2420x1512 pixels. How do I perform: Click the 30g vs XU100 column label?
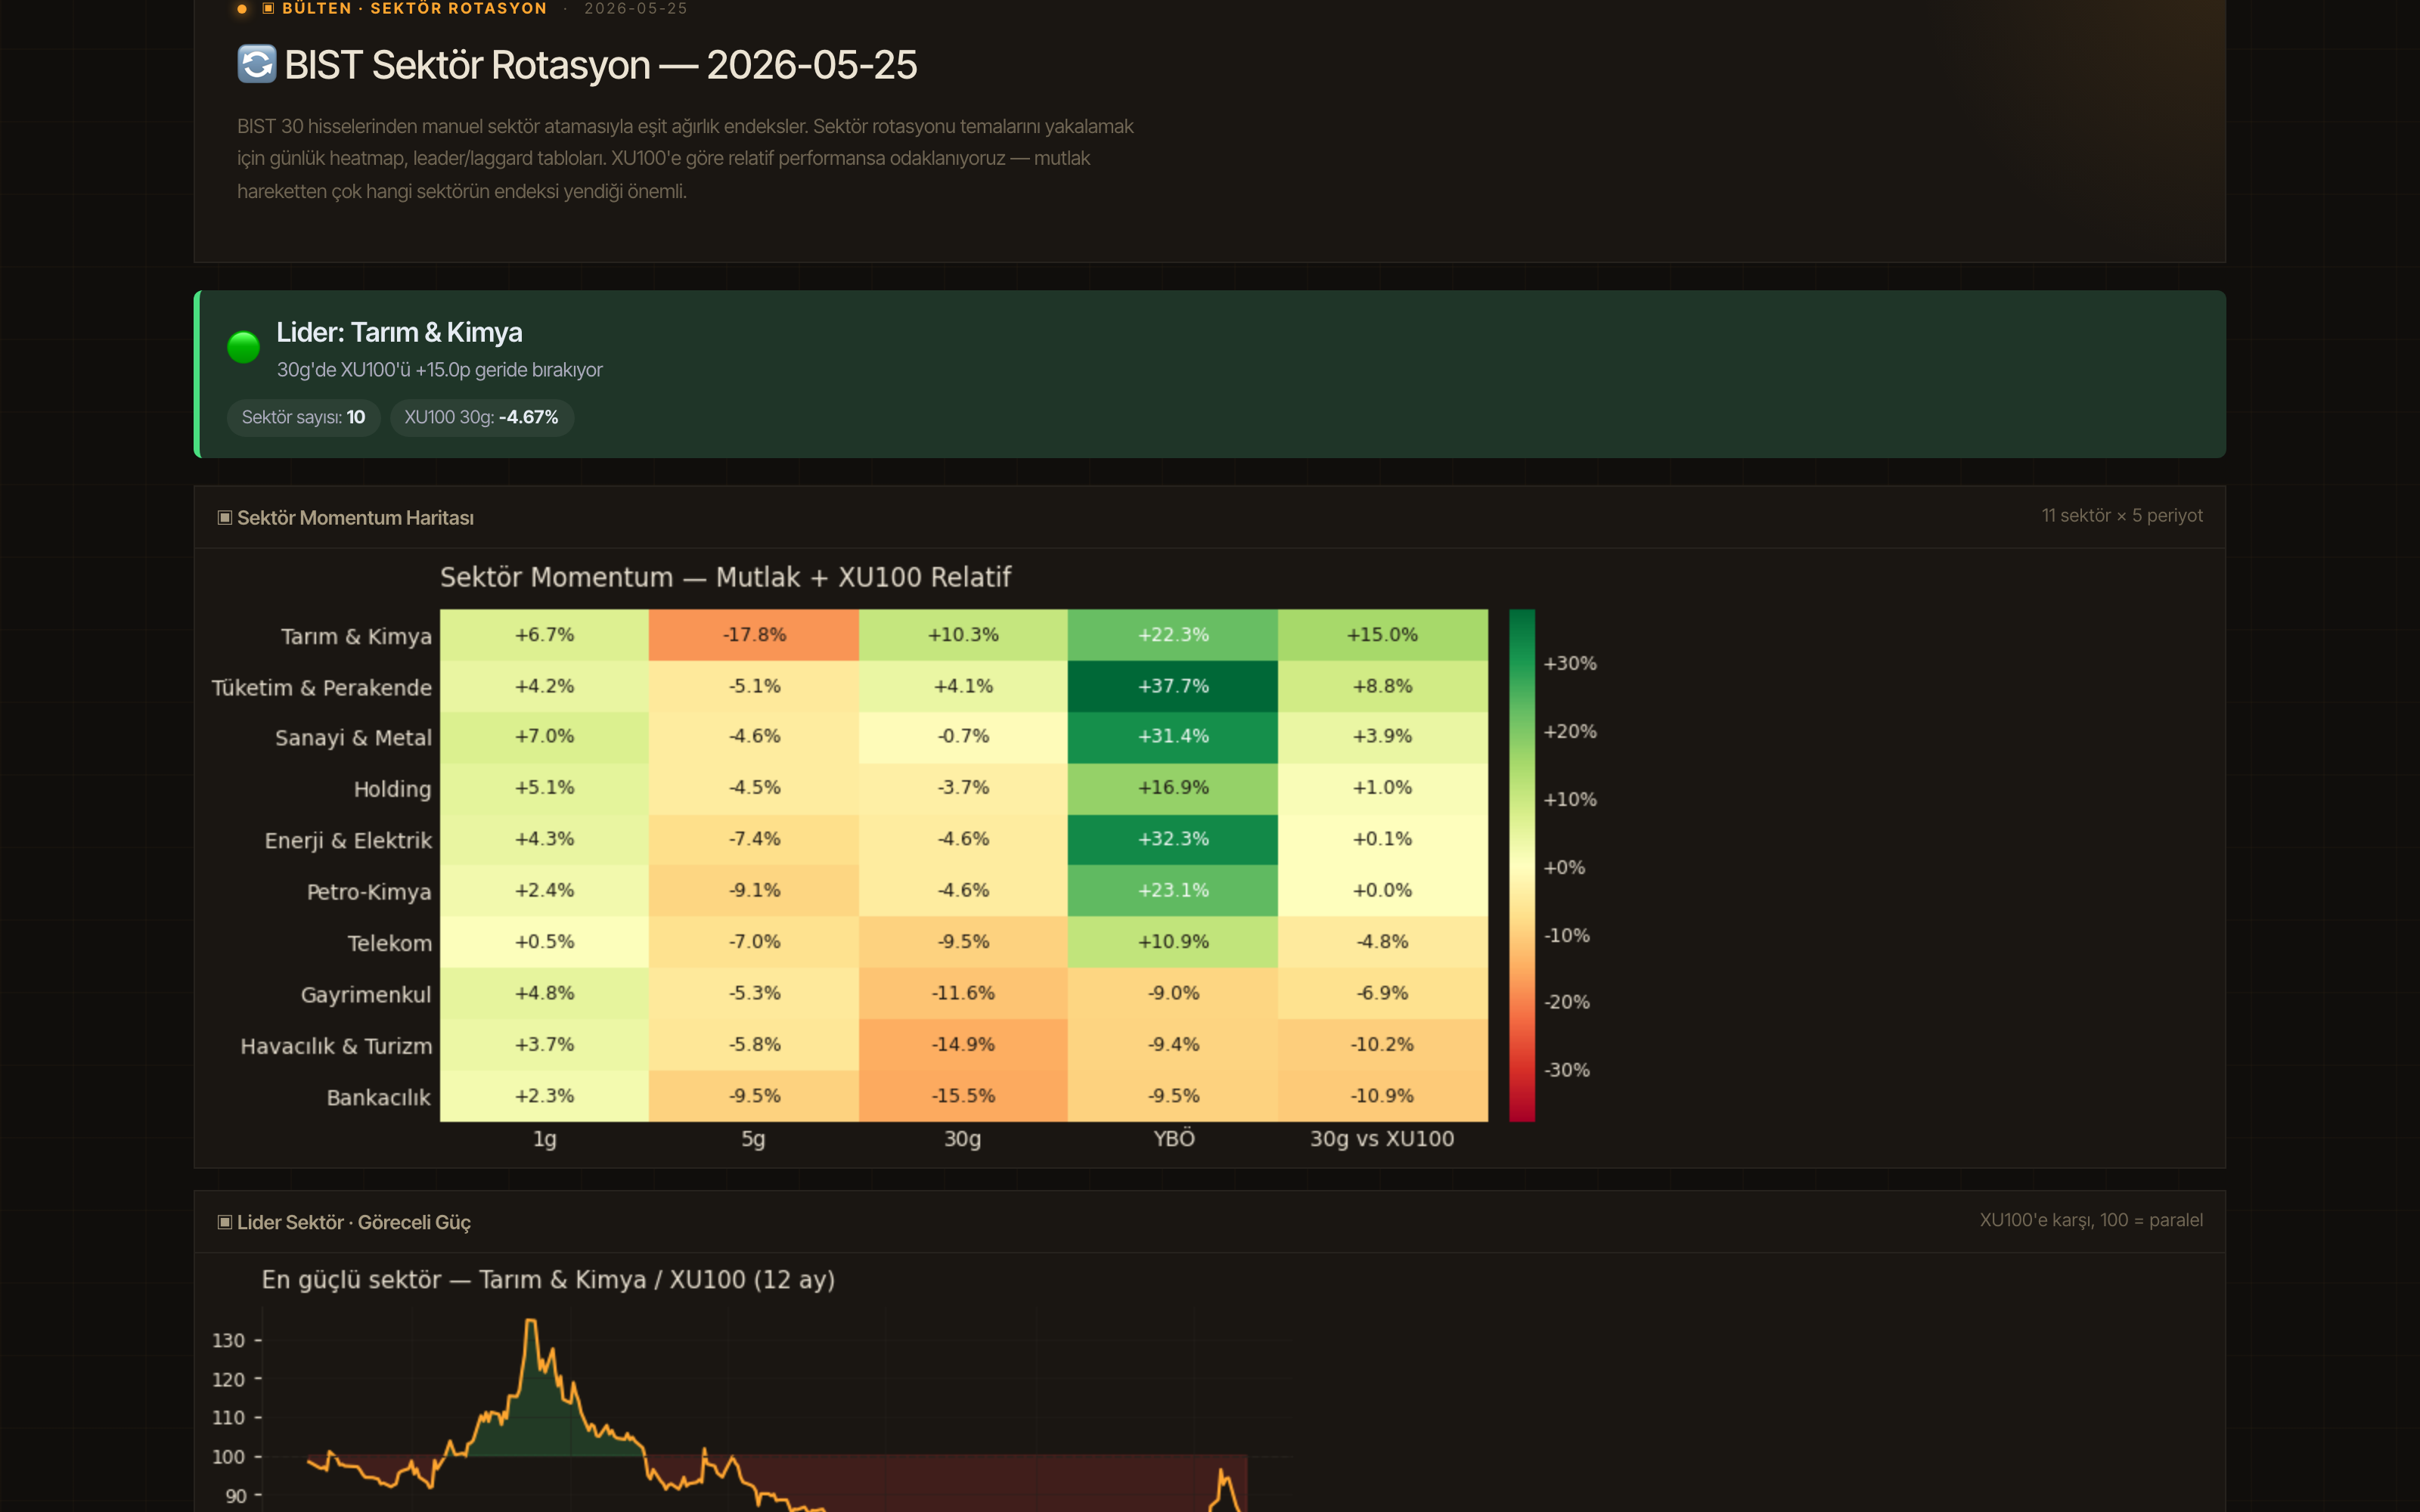[1382, 1138]
